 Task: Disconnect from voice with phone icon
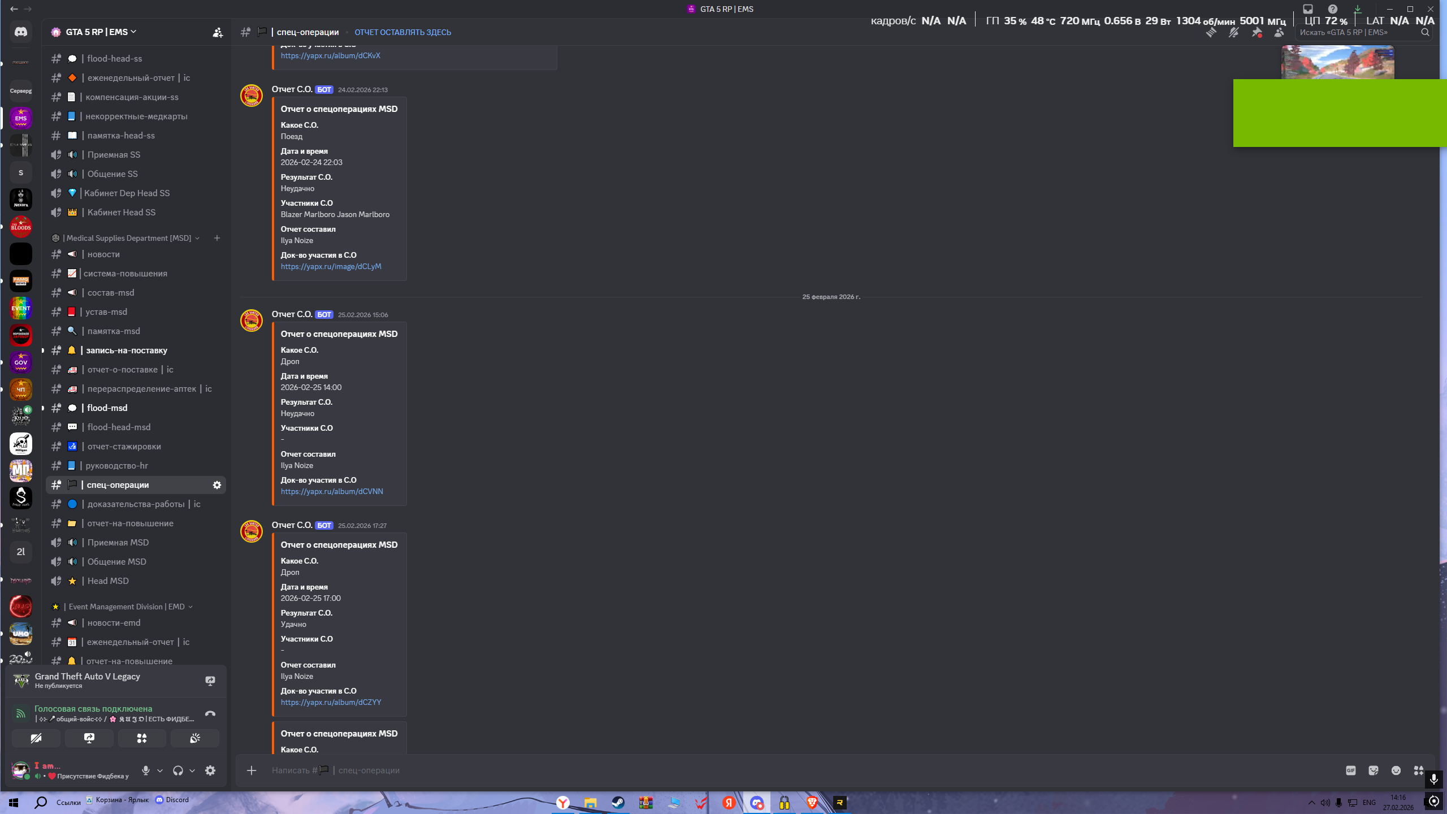(x=210, y=713)
